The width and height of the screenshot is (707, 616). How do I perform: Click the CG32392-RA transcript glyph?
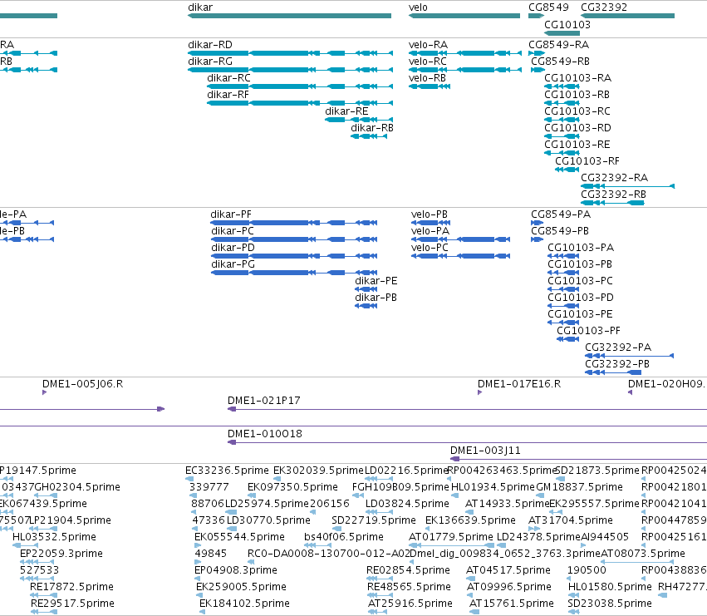point(627,187)
